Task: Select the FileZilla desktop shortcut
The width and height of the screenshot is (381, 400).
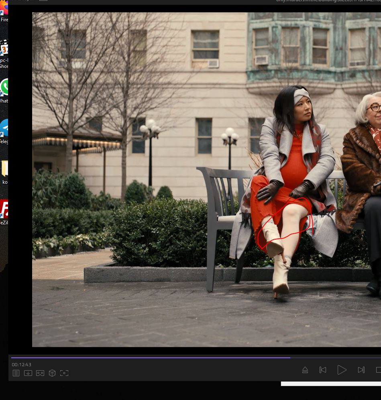Action: 4,210
